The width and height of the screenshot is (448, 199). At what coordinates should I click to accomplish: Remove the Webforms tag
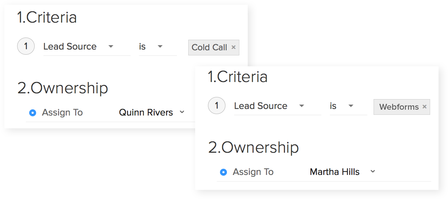424,107
